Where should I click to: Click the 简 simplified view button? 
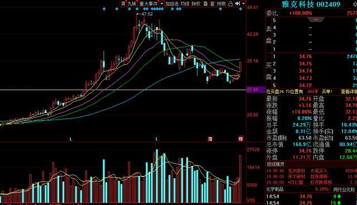click(x=123, y=4)
